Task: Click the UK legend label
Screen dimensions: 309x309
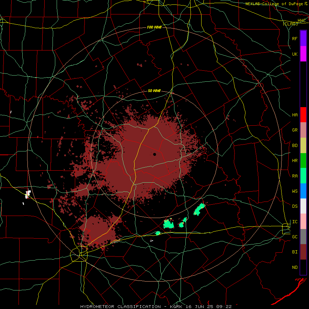Action: point(295,54)
